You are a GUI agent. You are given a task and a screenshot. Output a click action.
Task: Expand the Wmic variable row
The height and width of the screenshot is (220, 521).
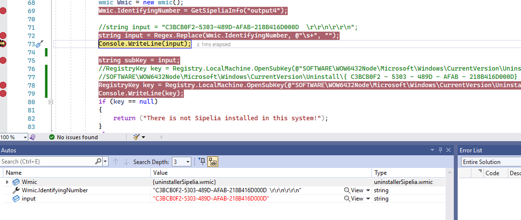point(7,182)
